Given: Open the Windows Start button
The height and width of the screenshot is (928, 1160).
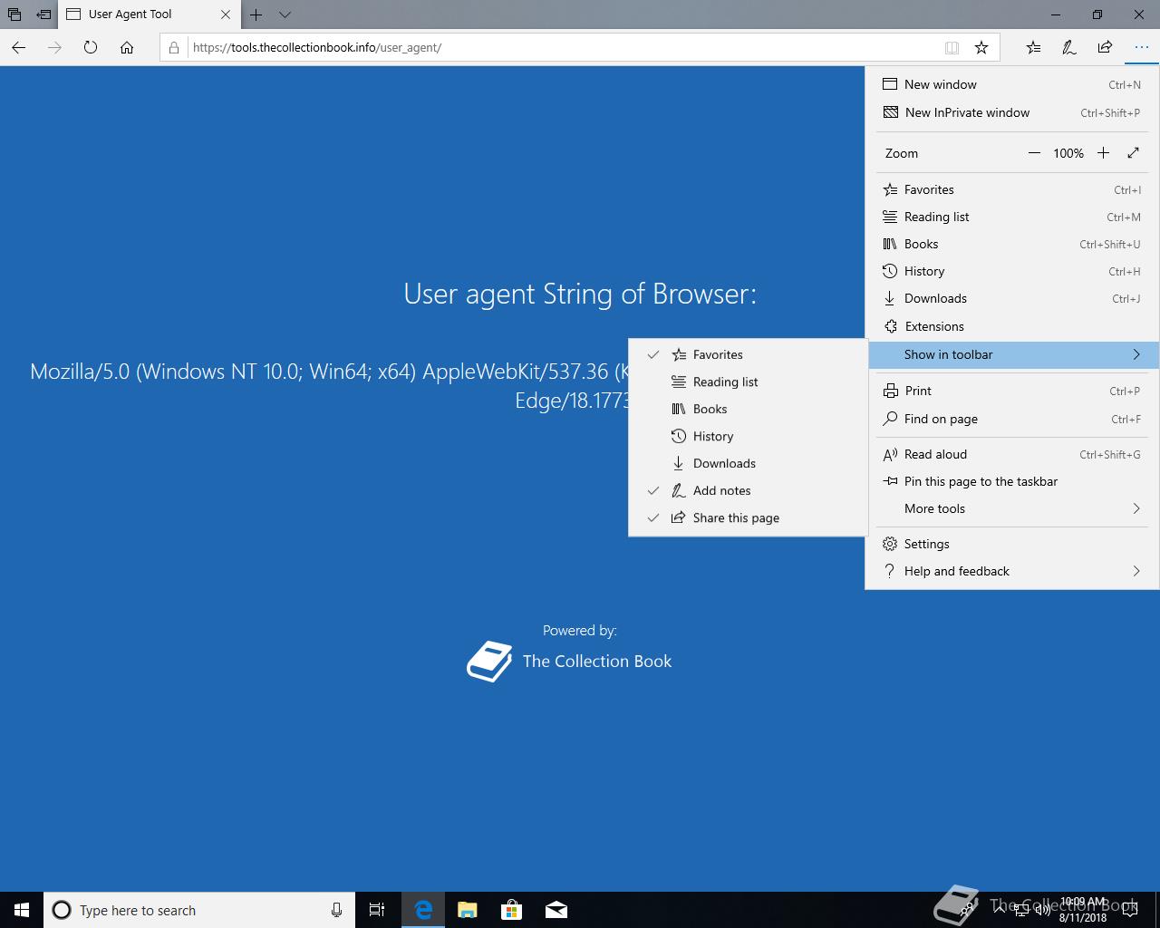Looking at the screenshot, I should pyautogui.click(x=22, y=910).
